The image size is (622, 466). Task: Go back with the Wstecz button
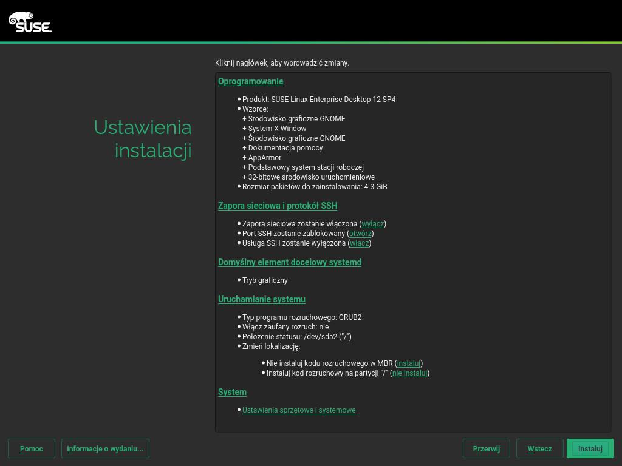[x=539, y=448]
